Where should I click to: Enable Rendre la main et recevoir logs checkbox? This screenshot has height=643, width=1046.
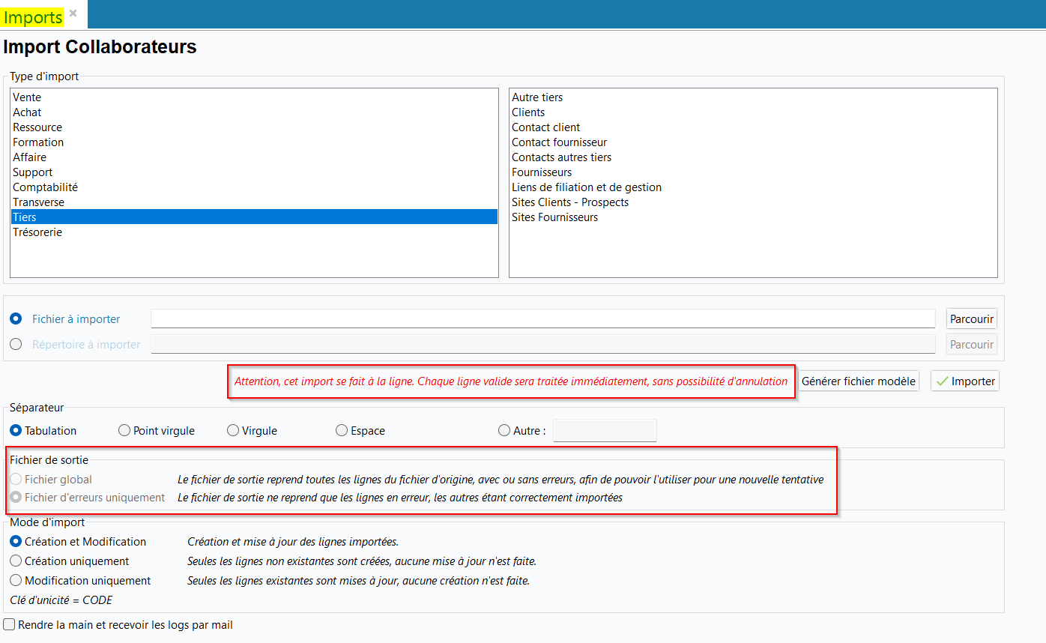pyautogui.click(x=9, y=624)
